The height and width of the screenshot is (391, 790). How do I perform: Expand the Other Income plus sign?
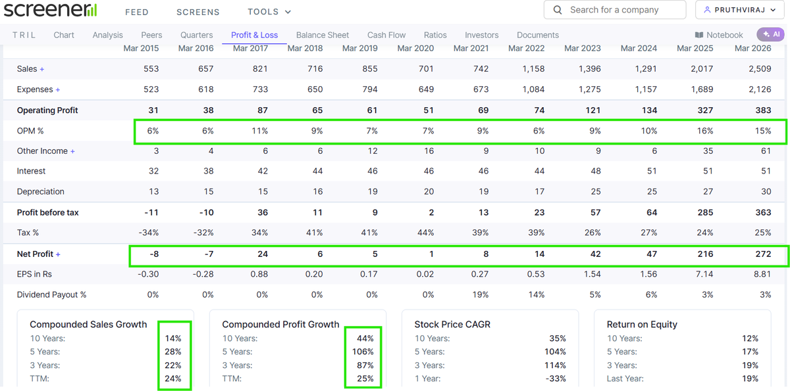click(x=72, y=151)
